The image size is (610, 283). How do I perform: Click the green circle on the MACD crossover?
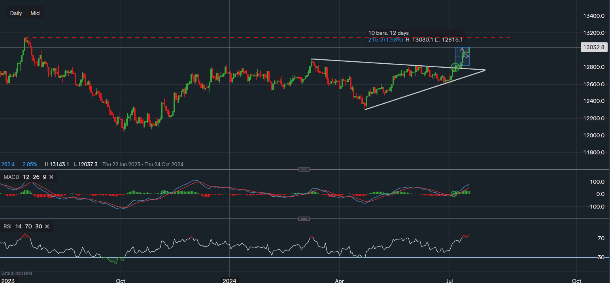tap(454, 194)
